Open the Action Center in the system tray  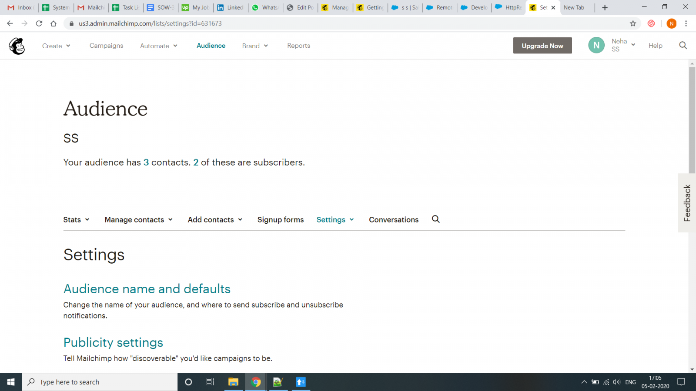pos(681,382)
